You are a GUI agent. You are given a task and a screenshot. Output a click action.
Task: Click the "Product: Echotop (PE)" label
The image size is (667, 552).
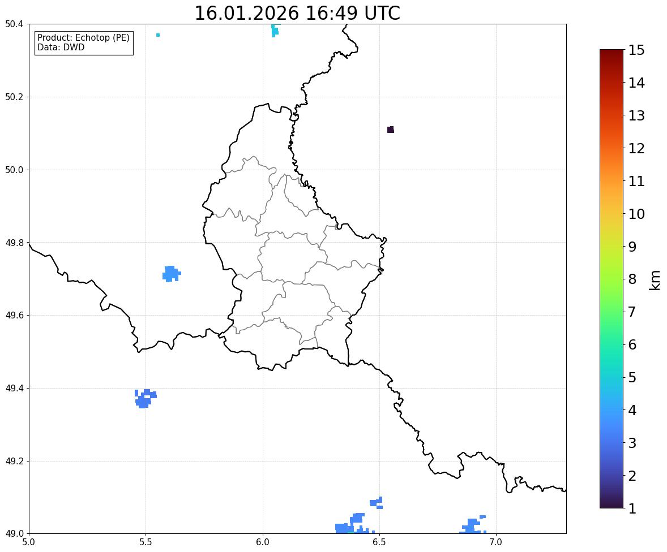point(83,38)
